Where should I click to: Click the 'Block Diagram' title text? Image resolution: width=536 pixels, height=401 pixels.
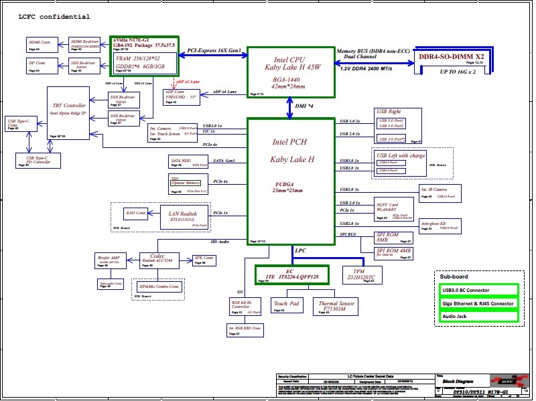[458, 382]
